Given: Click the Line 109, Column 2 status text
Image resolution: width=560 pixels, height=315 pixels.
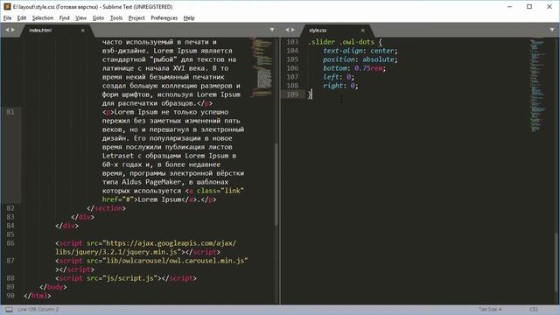Looking at the screenshot, I should point(38,309).
